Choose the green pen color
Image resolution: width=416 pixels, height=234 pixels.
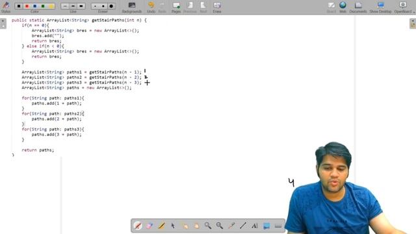[43, 6]
